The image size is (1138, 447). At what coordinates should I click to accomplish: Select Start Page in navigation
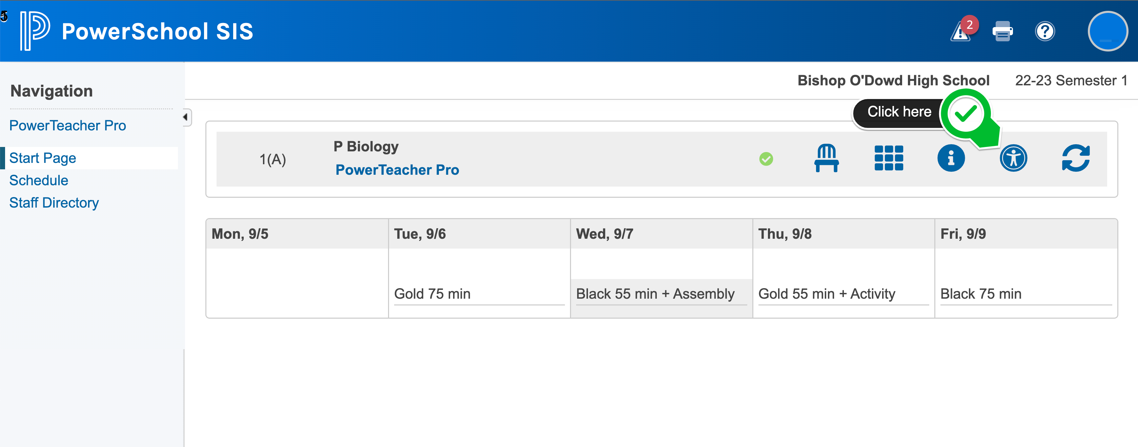click(42, 158)
